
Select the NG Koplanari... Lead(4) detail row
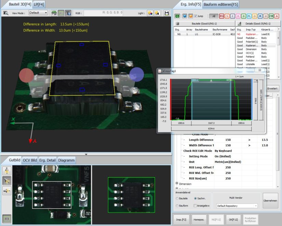(256, 34)
